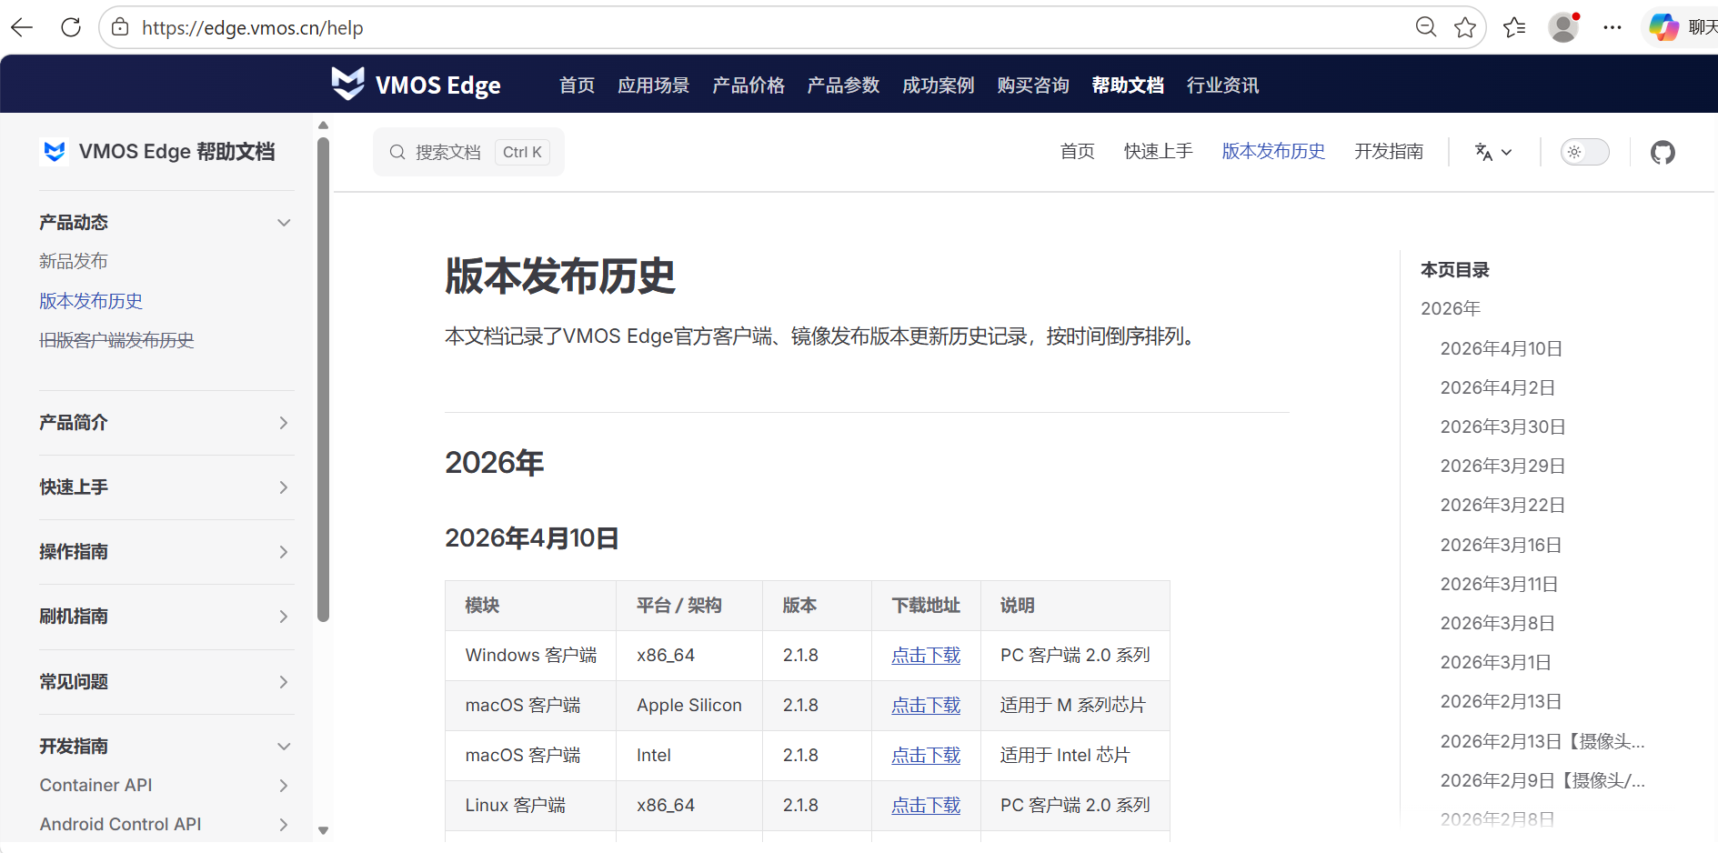Click the sidebar scroll down arrow
Image resolution: width=1718 pixels, height=853 pixels.
tap(323, 830)
